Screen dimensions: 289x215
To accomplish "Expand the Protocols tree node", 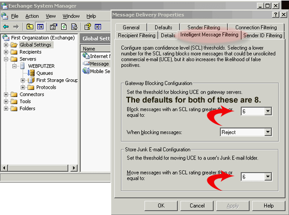I will tap(23, 87).
